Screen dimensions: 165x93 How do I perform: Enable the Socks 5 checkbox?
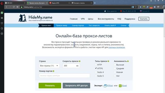(x=96, y=76)
